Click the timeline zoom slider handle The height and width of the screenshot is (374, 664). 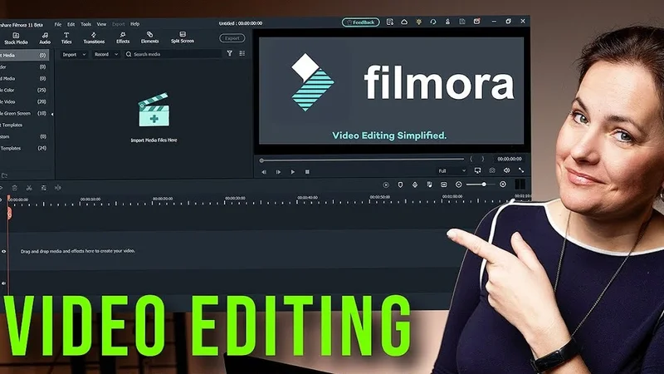tap(484, 184)
